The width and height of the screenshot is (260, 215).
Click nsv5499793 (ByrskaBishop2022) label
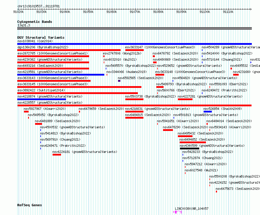[181, 84]
